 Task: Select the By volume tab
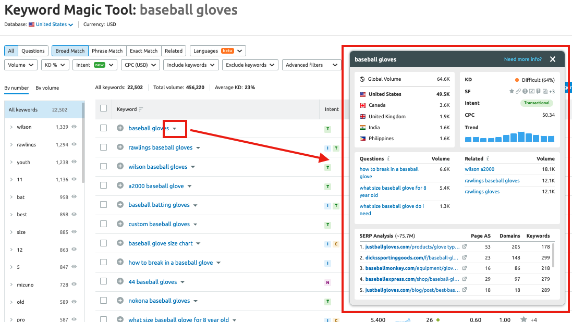point(47,88)
